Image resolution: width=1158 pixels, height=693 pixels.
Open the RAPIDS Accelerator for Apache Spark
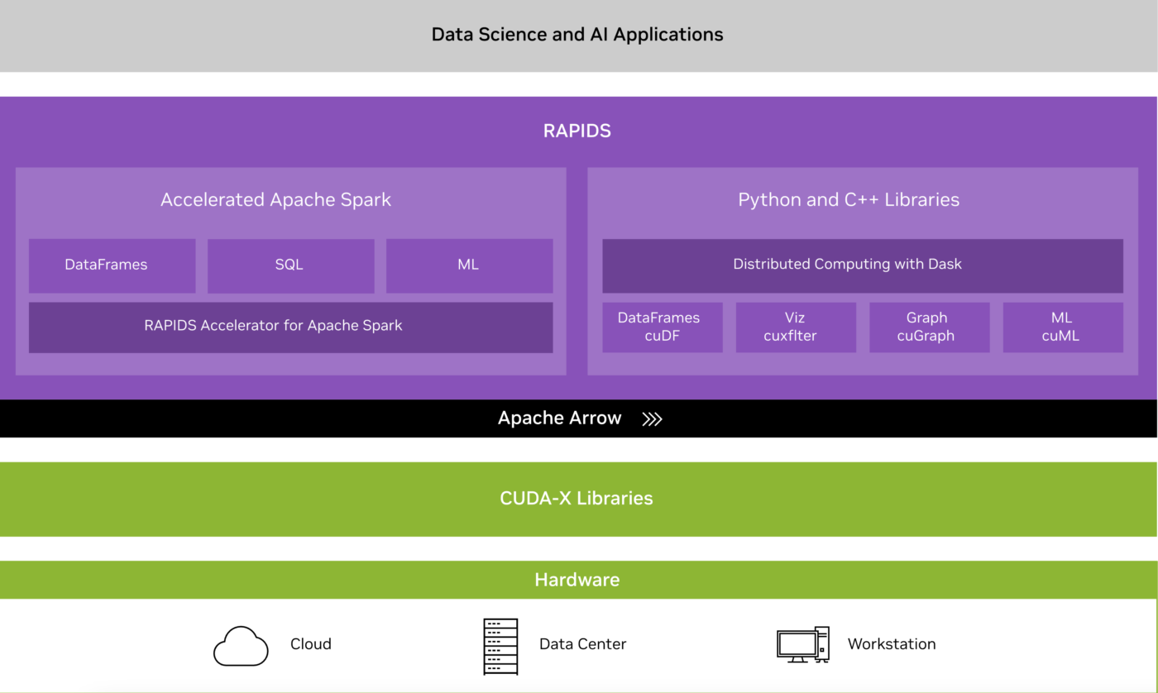(x=290, y=326)
